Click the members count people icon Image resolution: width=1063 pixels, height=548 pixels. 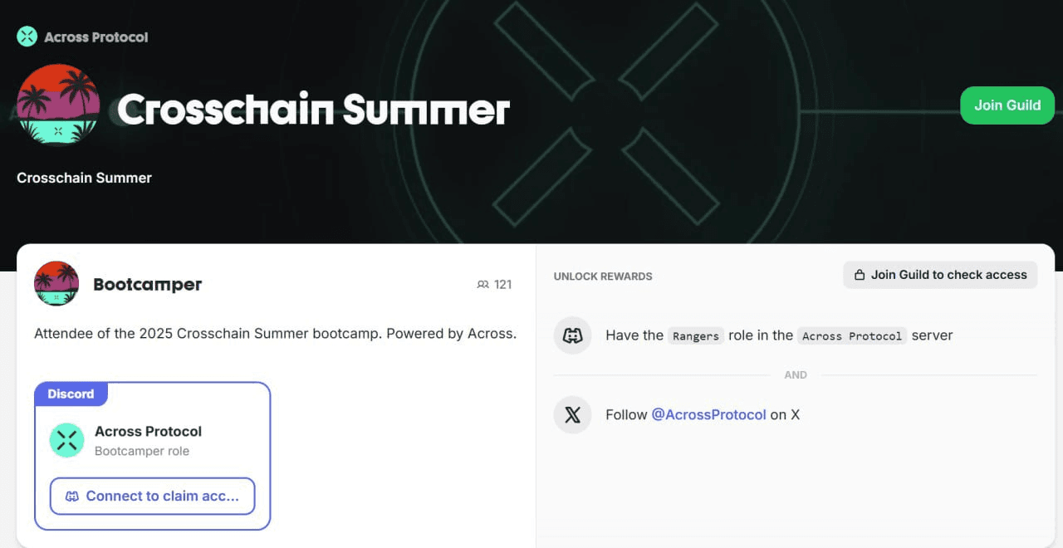[x=483, y=285]
